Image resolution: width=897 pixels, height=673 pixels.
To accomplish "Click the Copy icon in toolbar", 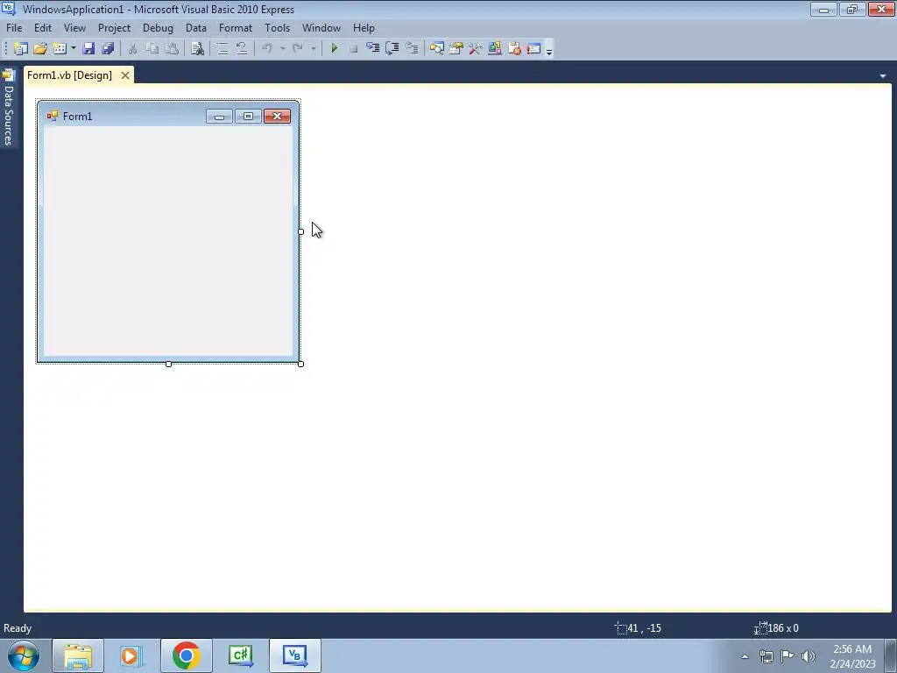I will (x=152, y=49).
